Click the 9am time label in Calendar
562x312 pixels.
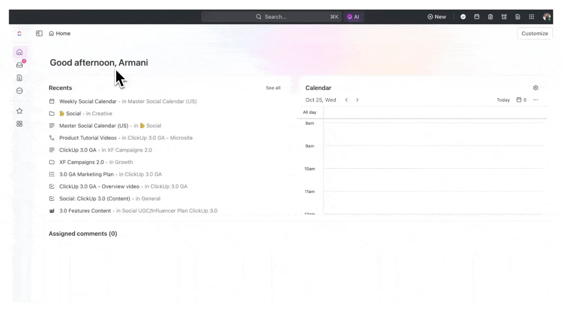click(310, 146)
